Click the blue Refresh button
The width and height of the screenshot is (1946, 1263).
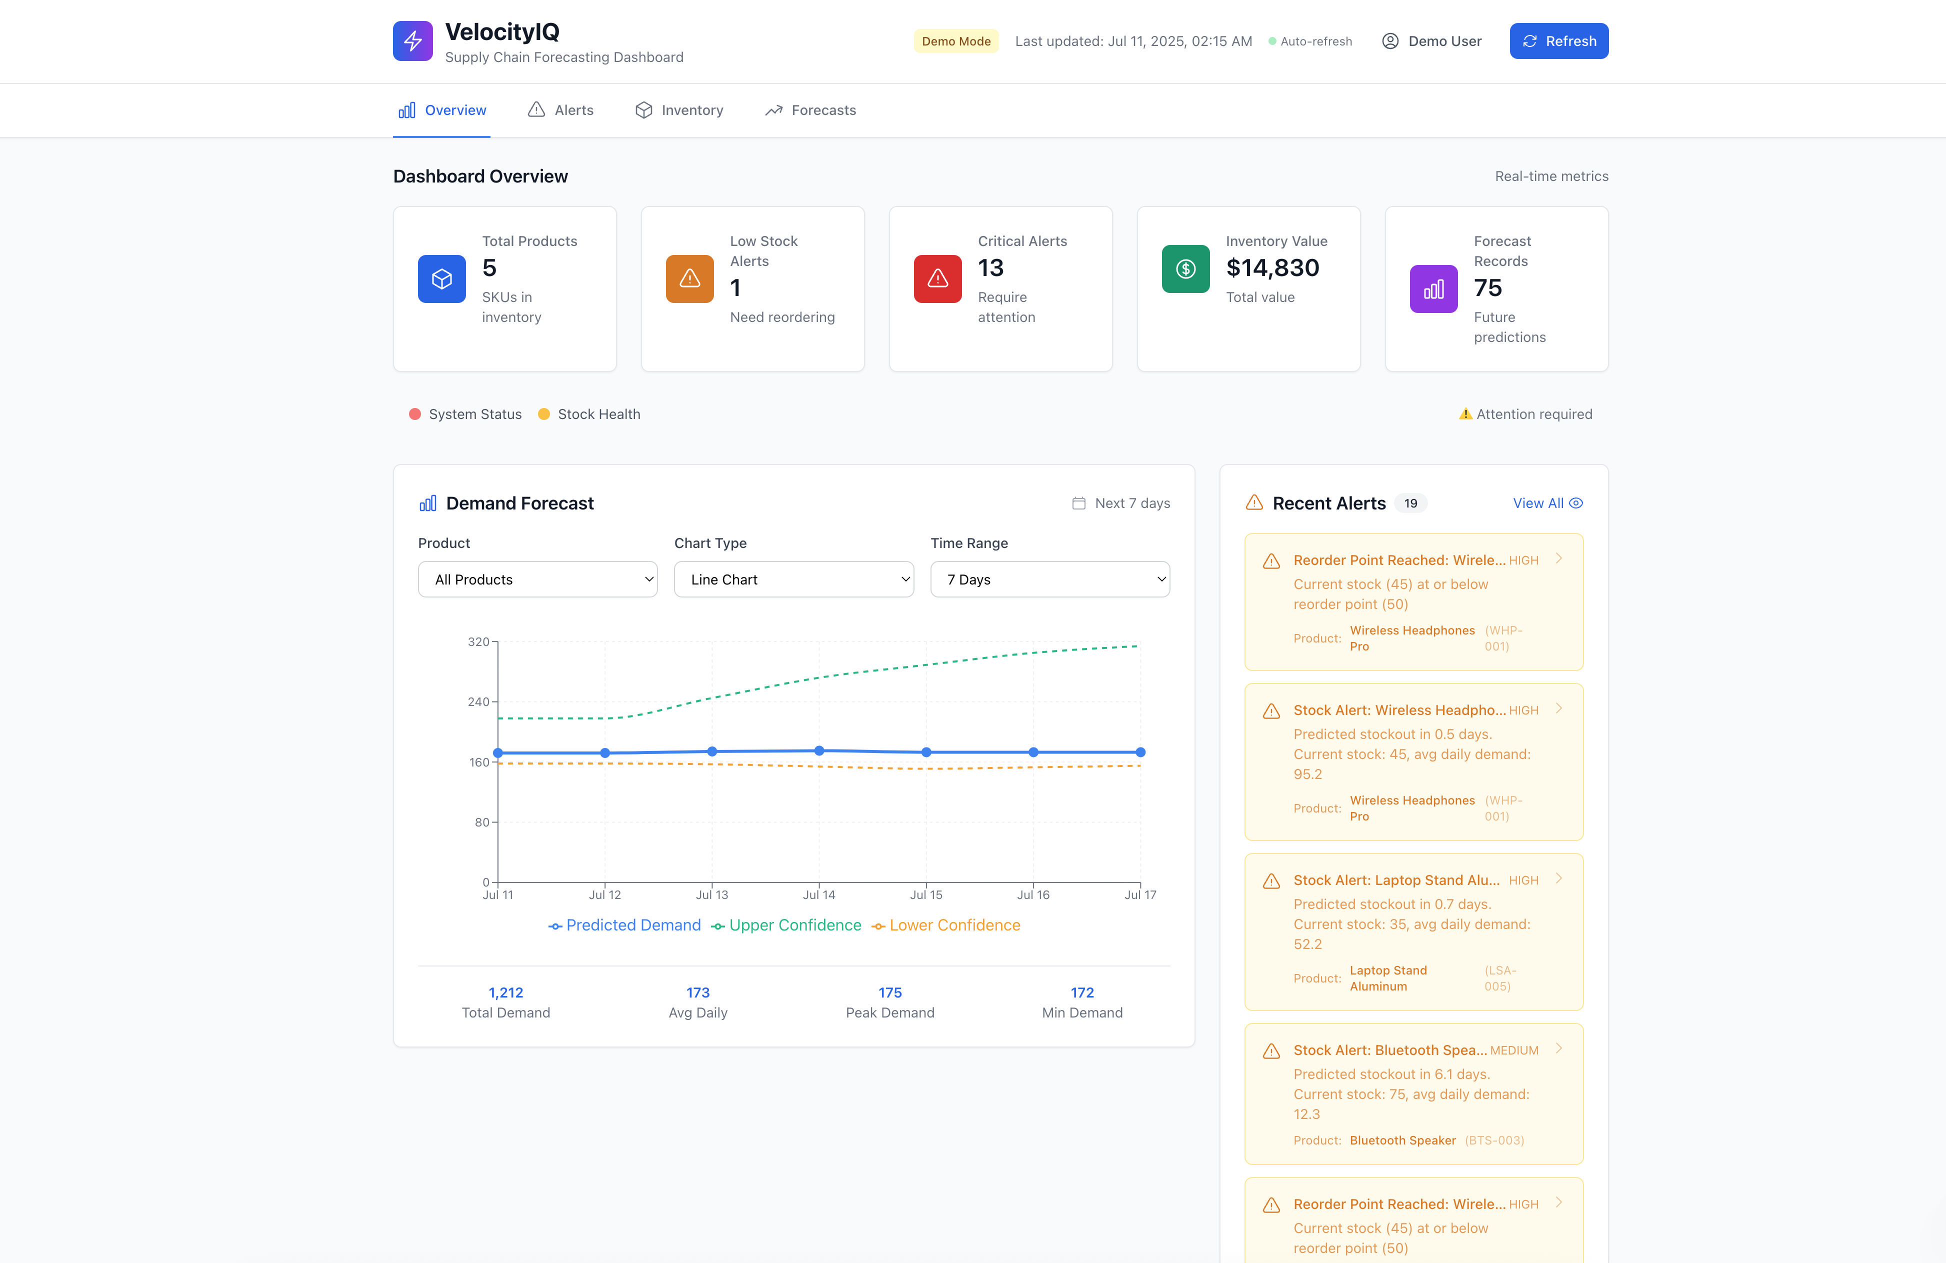click(x=1558, y=41)
